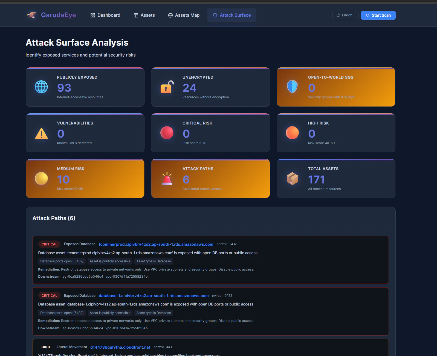Click 'Exposed Database' label on tcommerprod path
This screenshot has height=356, width=437.
pos(80,244)
